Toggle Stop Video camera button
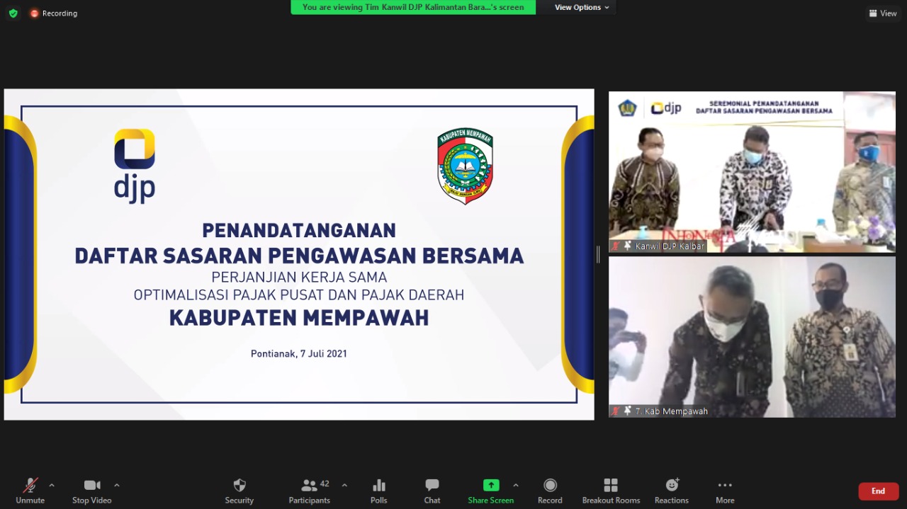Screen dimensions: 907x509 [92, 491]
